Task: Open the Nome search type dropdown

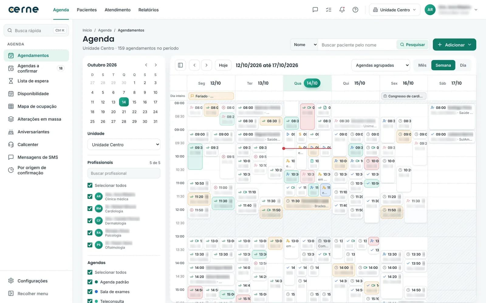Action: pos(304,45)
